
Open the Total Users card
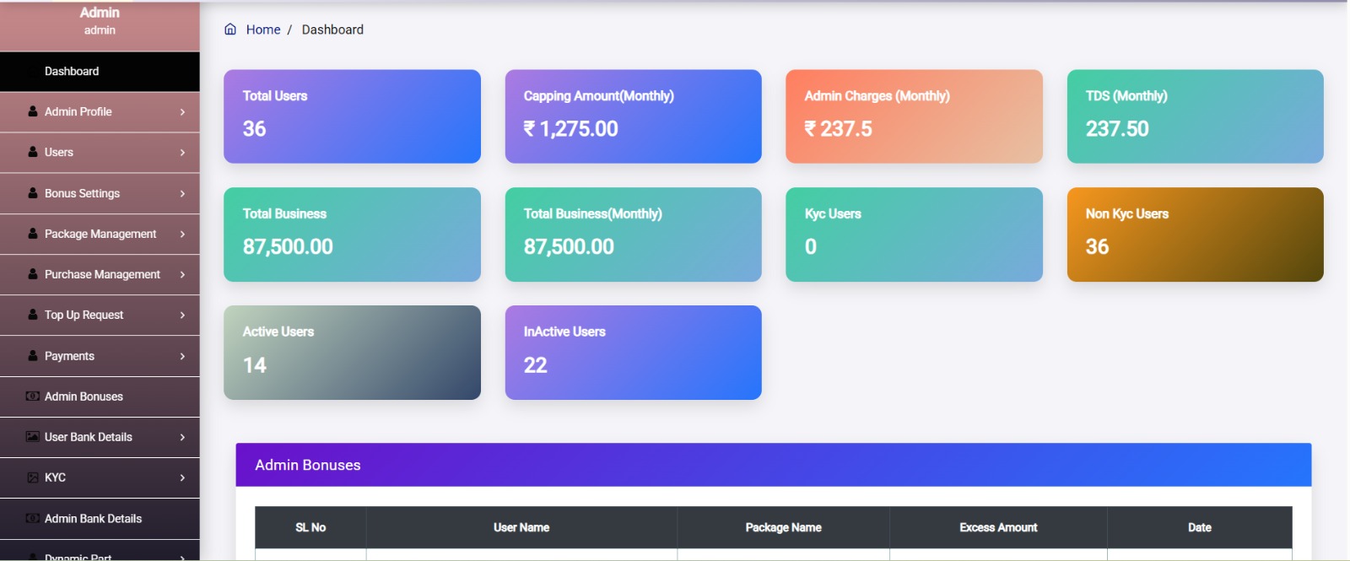tap(352, 116)
